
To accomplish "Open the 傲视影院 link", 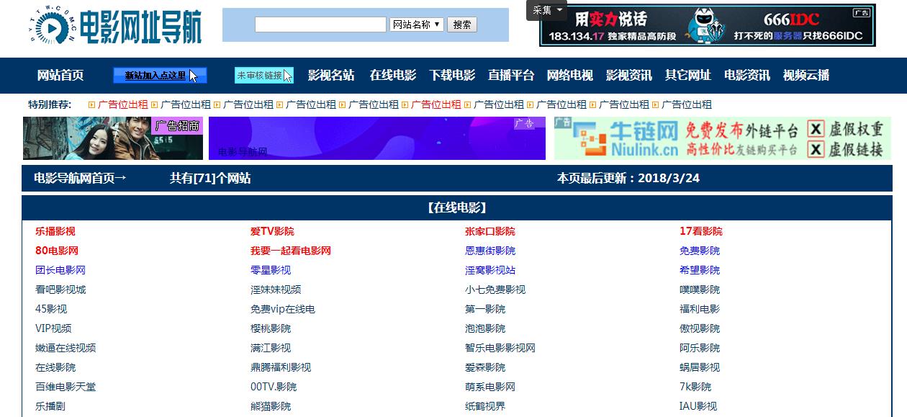I will [x=700, y=328].
